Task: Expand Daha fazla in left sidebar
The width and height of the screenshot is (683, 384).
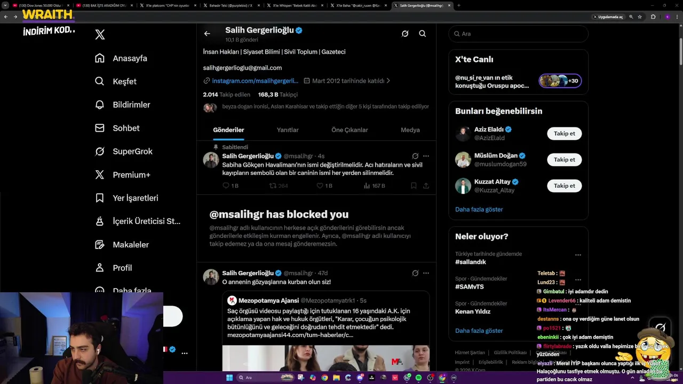Action: click(x=124, y=291)
